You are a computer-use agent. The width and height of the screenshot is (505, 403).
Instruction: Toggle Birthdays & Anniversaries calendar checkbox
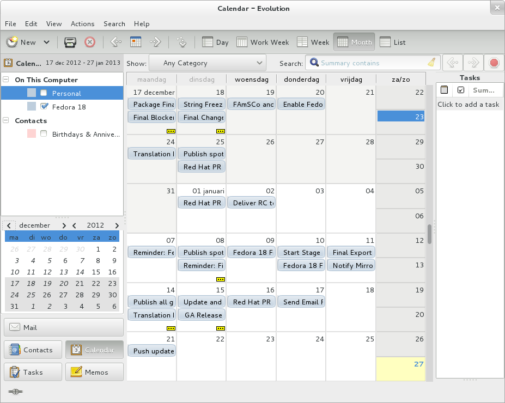[x=44, y=134]
